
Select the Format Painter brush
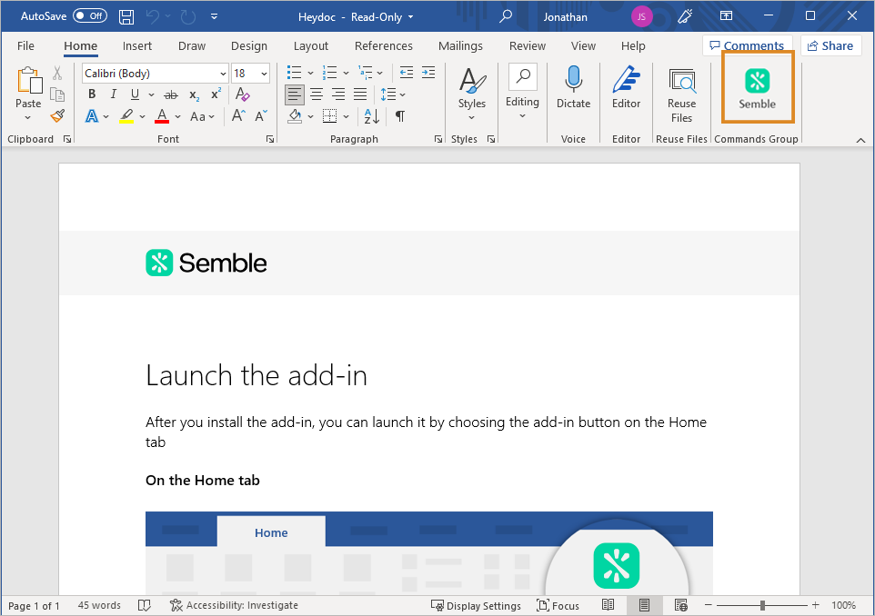tap(57, 115)
